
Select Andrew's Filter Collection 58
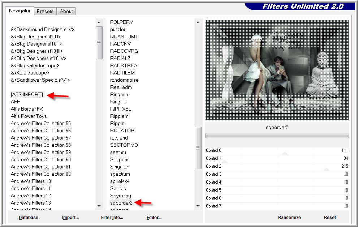(x=40, y=145)
